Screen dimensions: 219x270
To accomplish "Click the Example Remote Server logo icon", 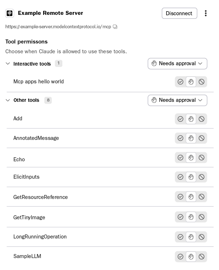I will (10, 13).
